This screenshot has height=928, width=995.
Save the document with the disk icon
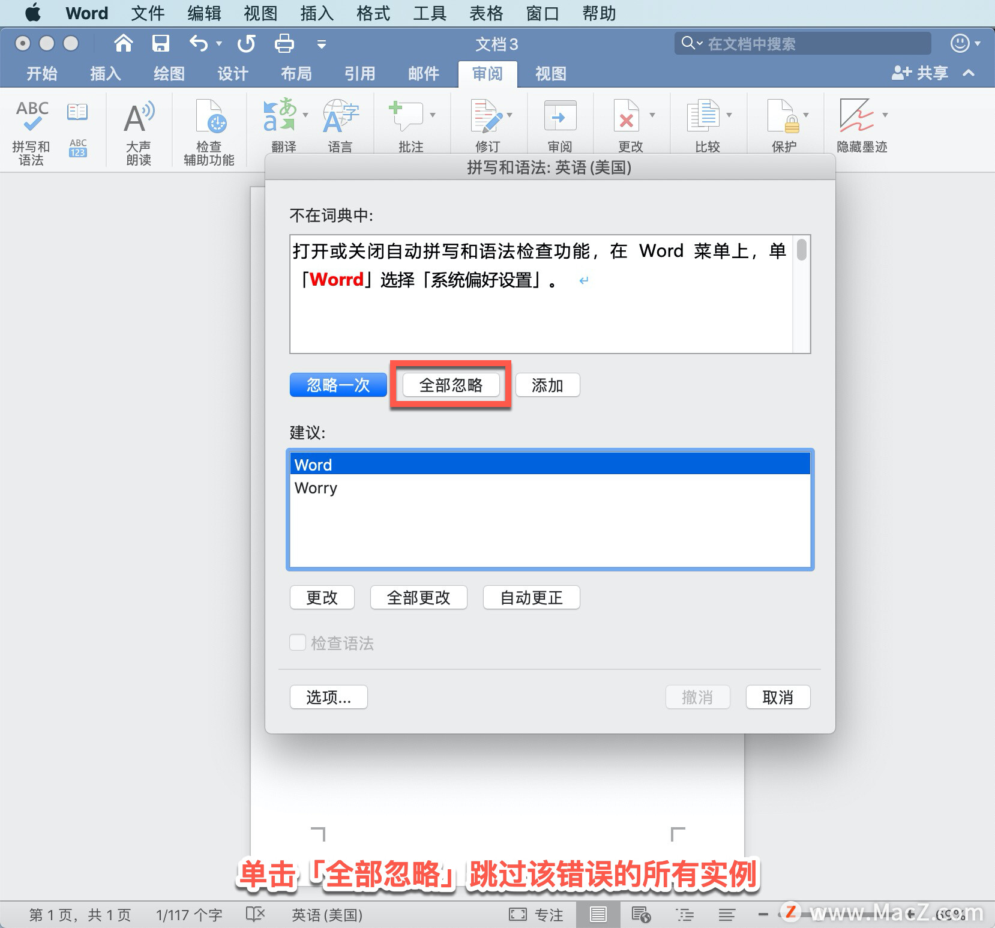click(x=160, y=43)
